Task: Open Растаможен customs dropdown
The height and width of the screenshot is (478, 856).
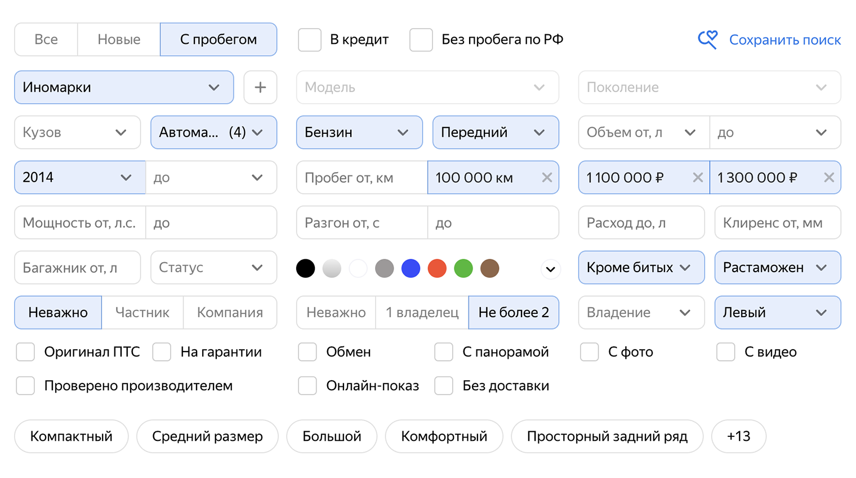Action: click(x=778, y=268)
